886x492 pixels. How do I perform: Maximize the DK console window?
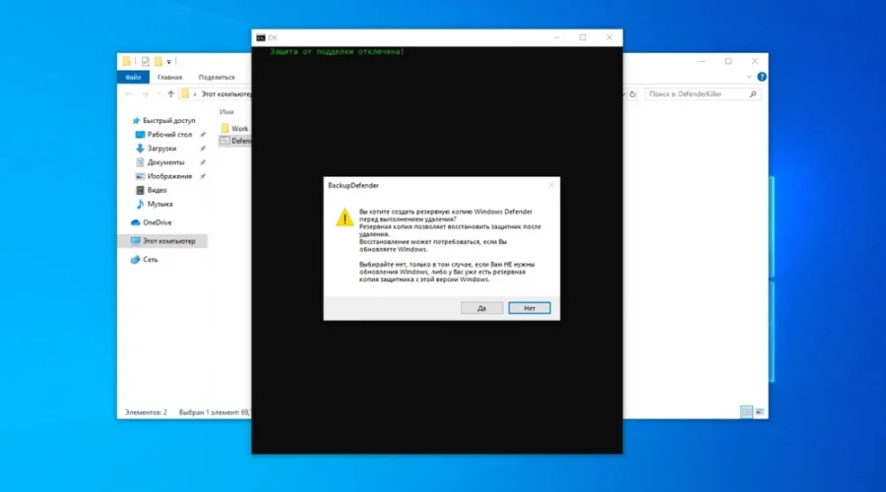pos(583,37)
